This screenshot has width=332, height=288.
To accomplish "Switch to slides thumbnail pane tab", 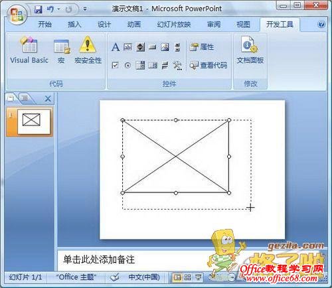I will pos(11,98).
